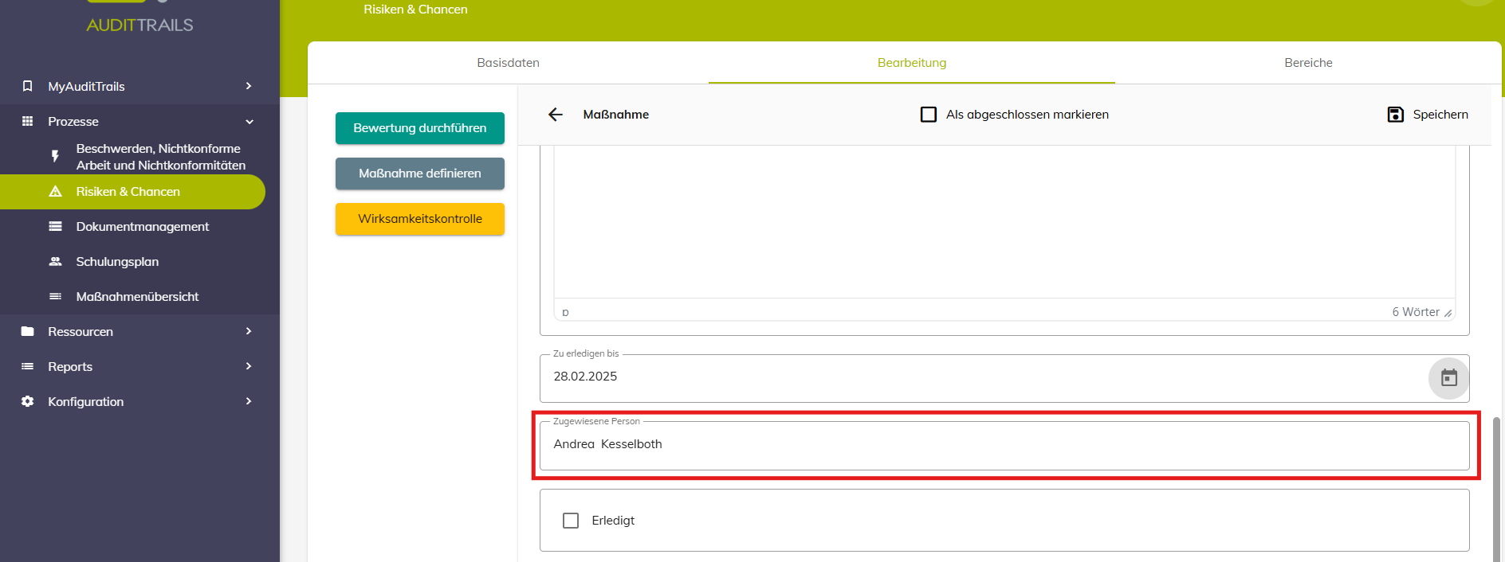This screenshot has width=1505, height=562.
Task: Click the MyAuditTrails bookmark icon
Action: [28, 86]
